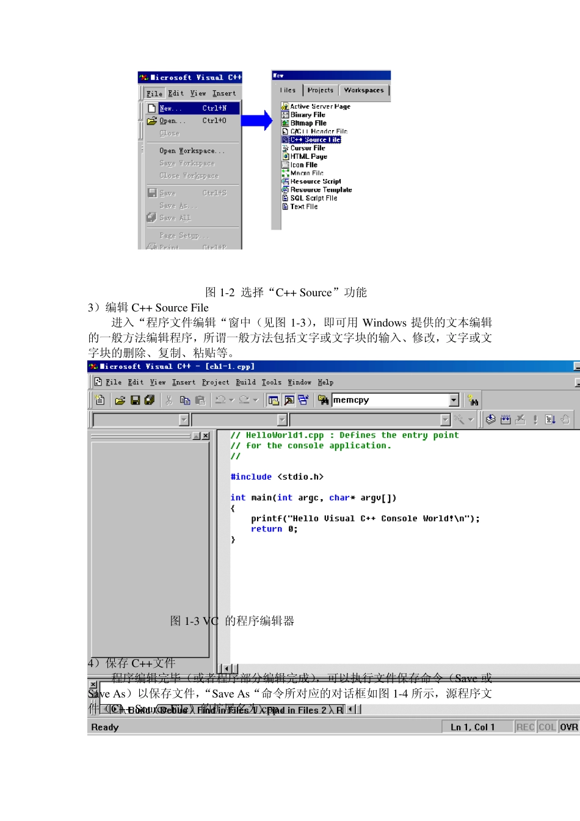The image size is (580, 821).
Task: Click the Open folder icon in editor toolbar
Action: tap(120, 400)
